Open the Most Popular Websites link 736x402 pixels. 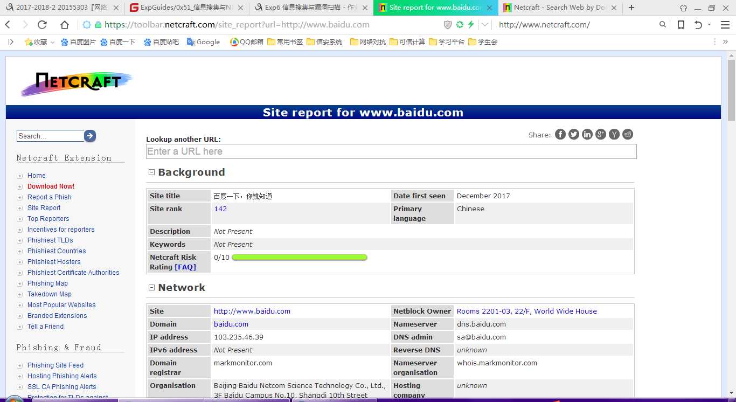pos(61,305)
